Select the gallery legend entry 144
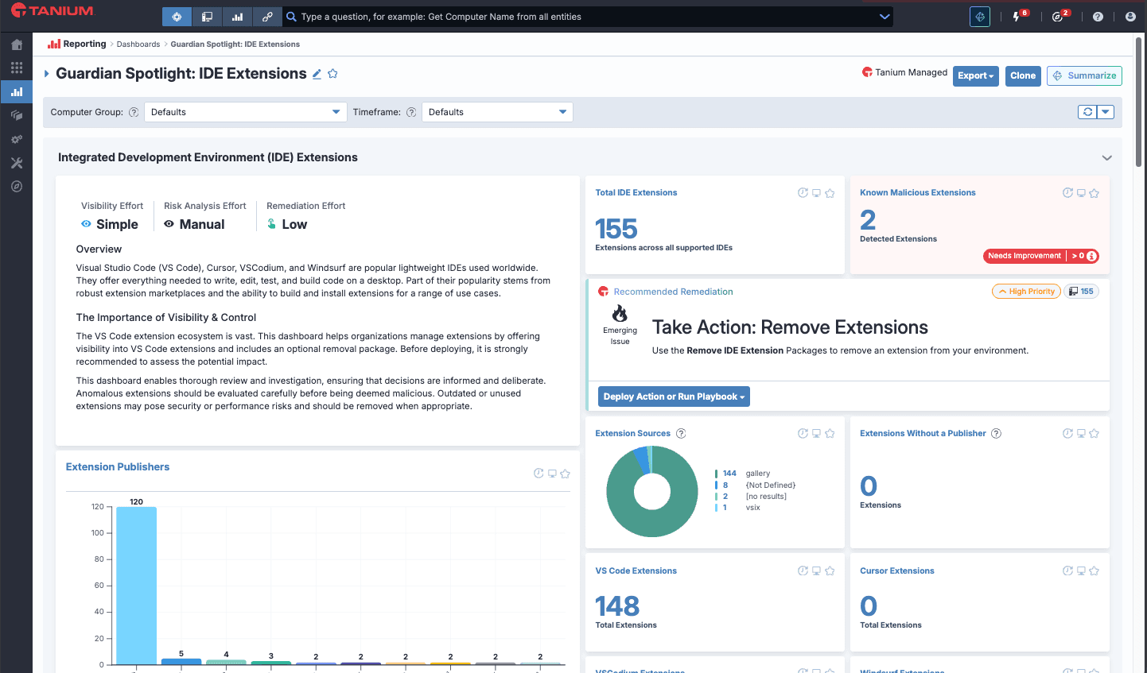Image resolution: width=1147 pixels, height=673 pixels. pos(742,474)
